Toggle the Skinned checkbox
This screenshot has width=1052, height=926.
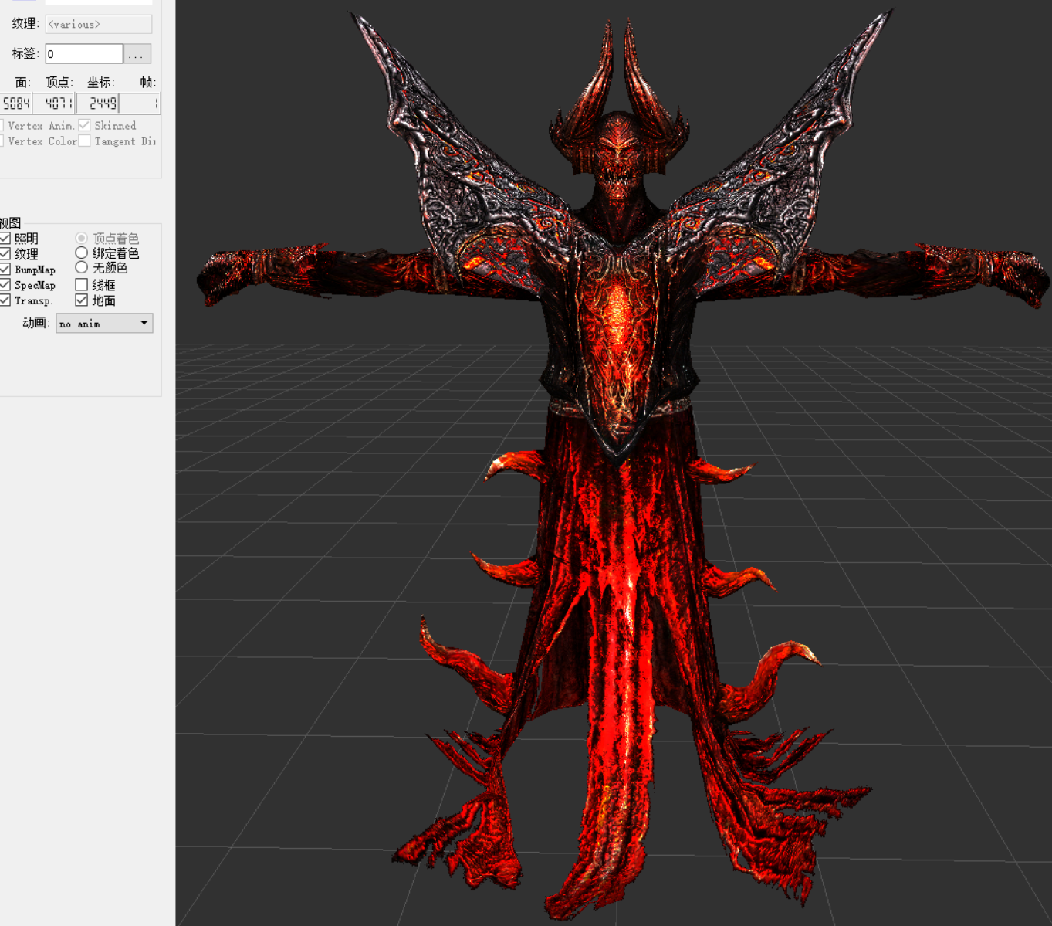pyautogui.click(x=84, y=125)
